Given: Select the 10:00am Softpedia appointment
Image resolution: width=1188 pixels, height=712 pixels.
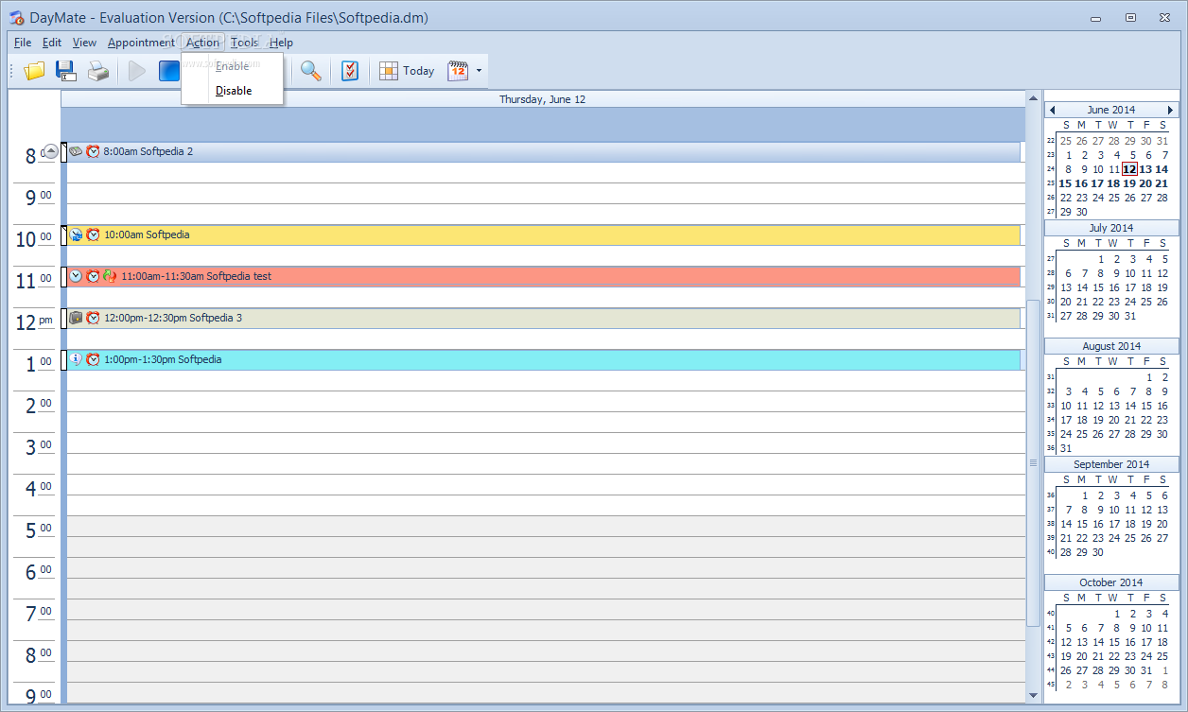Looking at the screenshot, I should click(x=544, y=234).
